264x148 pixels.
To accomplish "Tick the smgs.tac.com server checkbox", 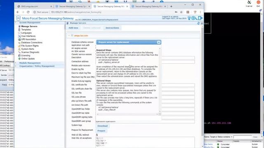I will pyautogui.click(x=72, y=35).
